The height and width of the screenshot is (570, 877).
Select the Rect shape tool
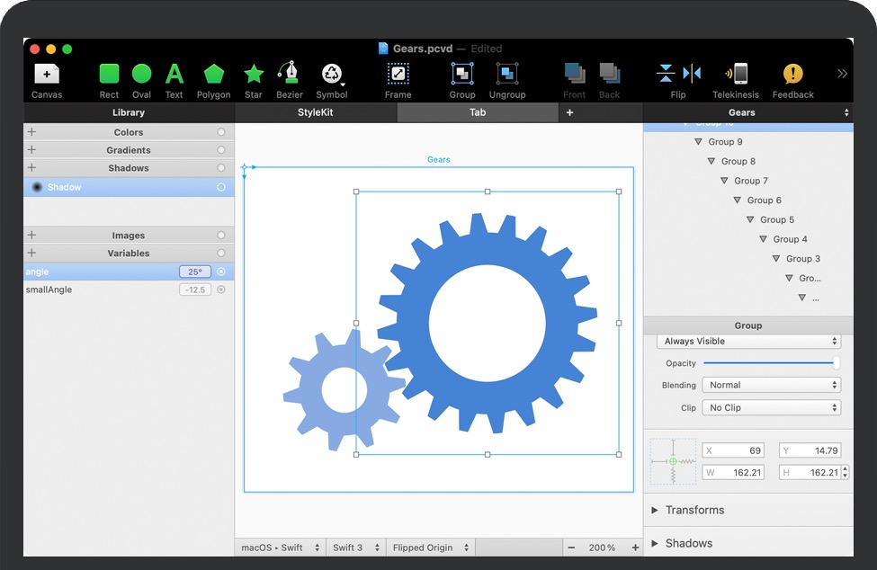click(x=109, y=75)
